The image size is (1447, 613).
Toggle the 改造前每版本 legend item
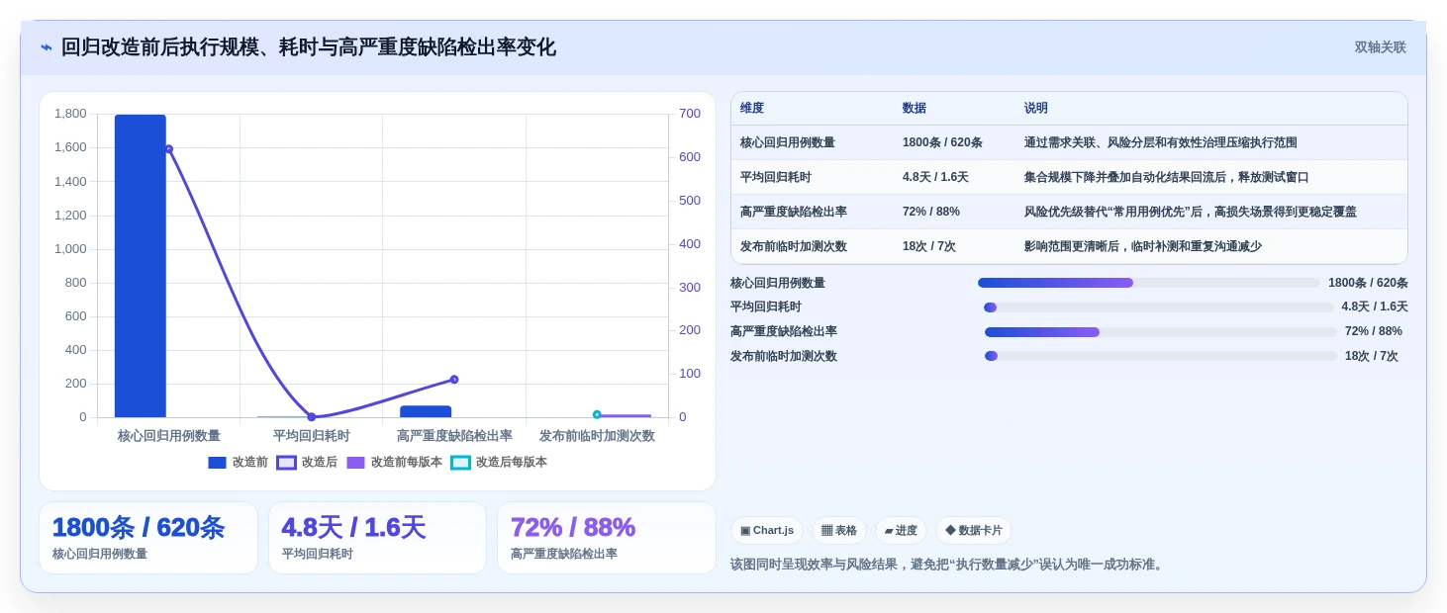point(394,462)
